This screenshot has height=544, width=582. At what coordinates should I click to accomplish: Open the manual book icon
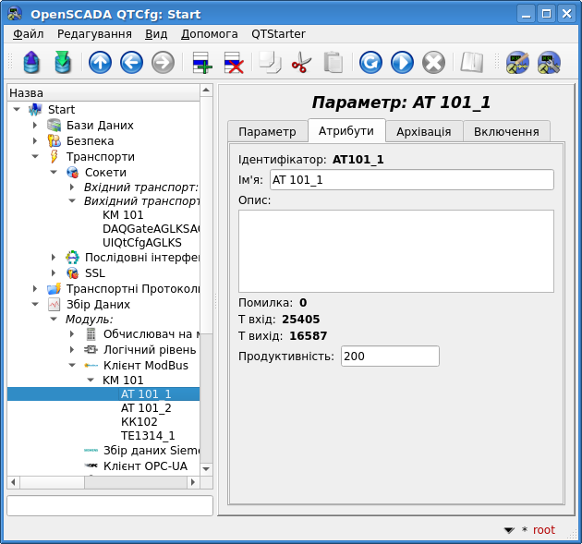coord(472,62)
